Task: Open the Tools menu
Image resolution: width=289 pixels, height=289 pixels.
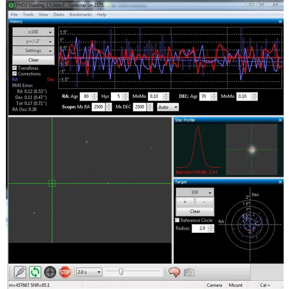Action: tap(28, 14)
